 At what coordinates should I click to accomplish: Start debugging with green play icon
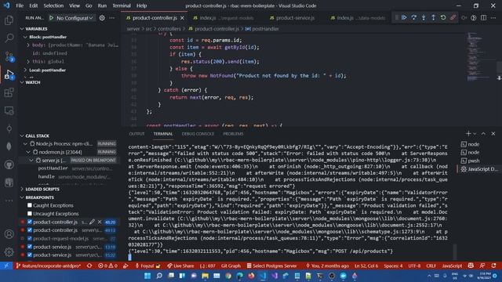click(51, 18)
